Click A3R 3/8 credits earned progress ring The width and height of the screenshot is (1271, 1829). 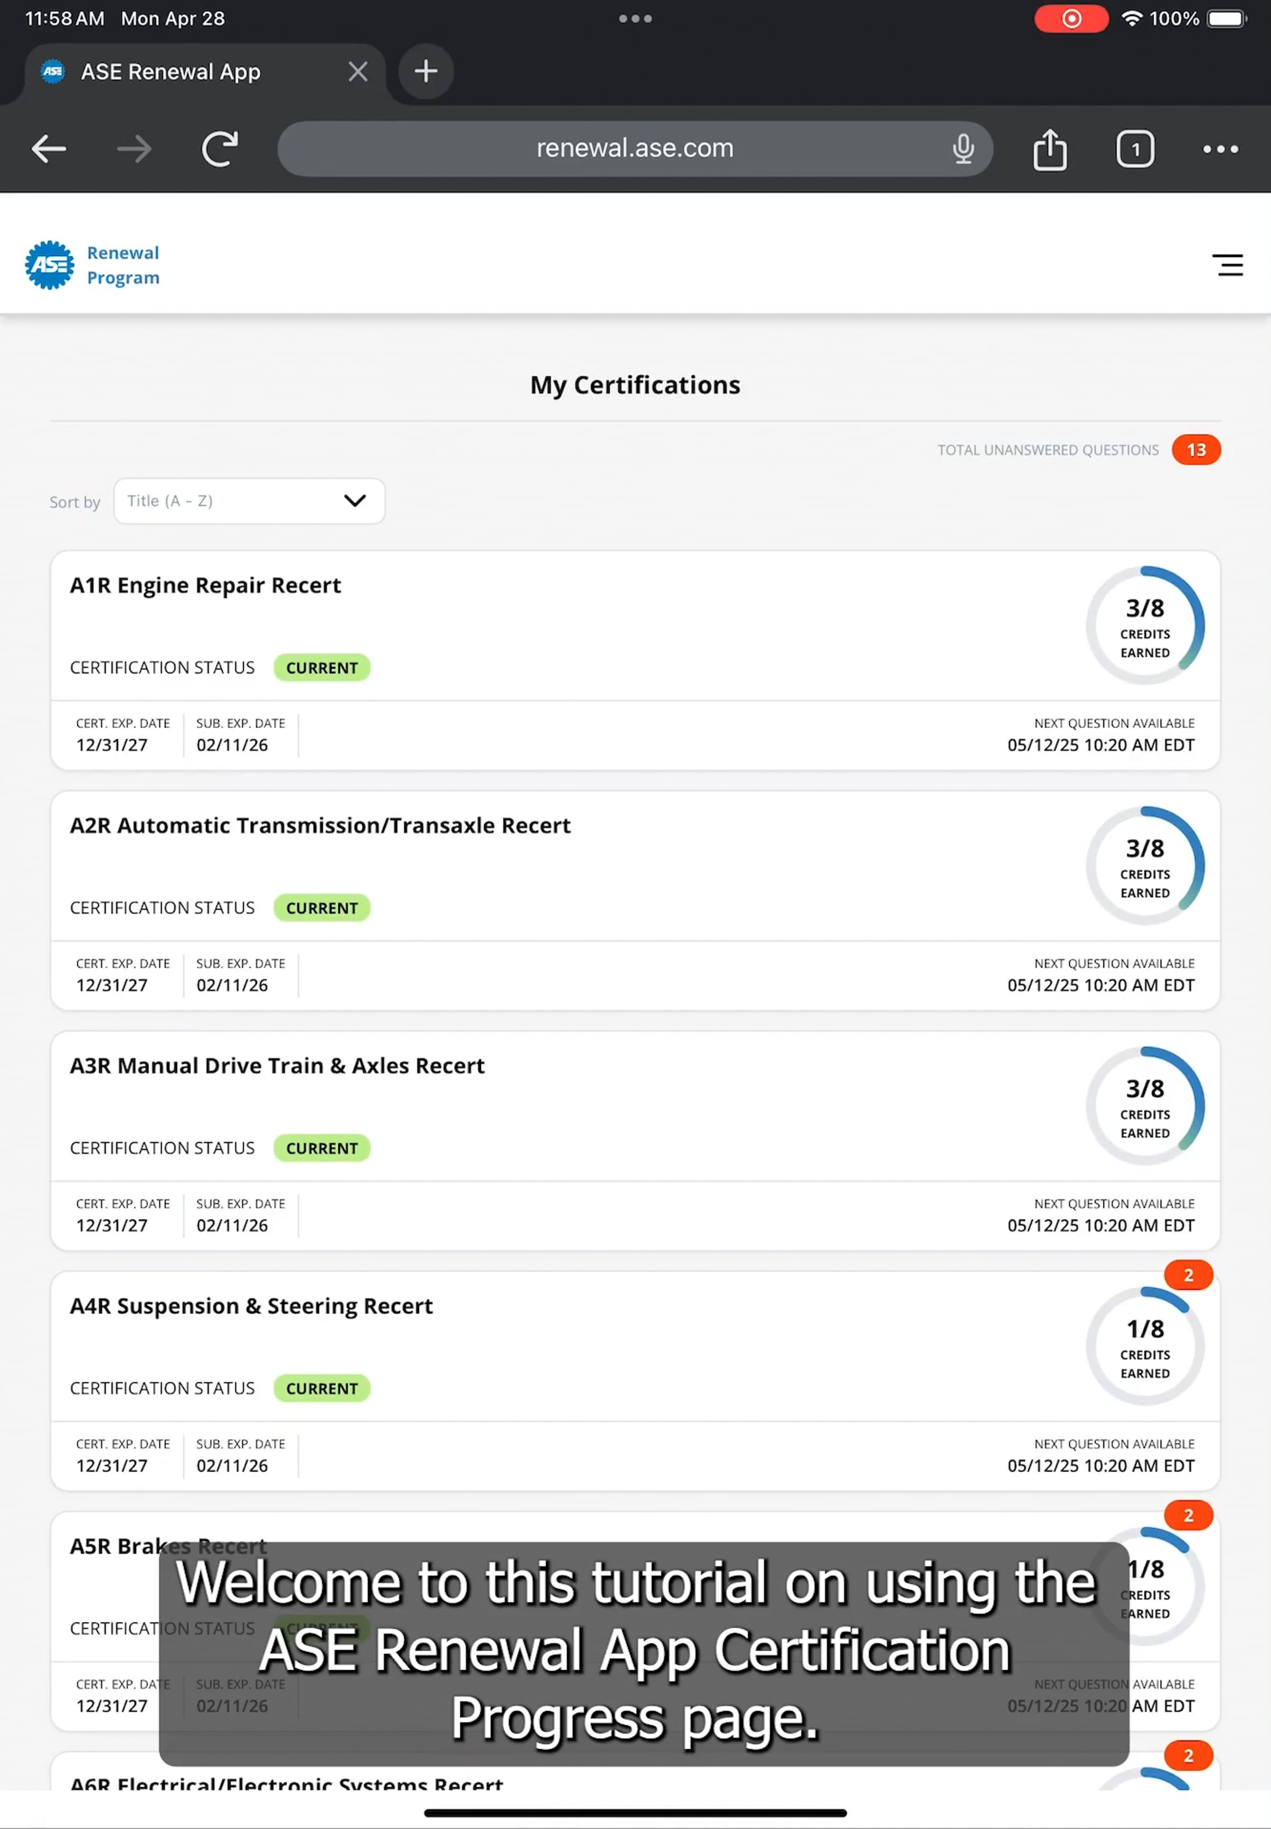1144,1106
